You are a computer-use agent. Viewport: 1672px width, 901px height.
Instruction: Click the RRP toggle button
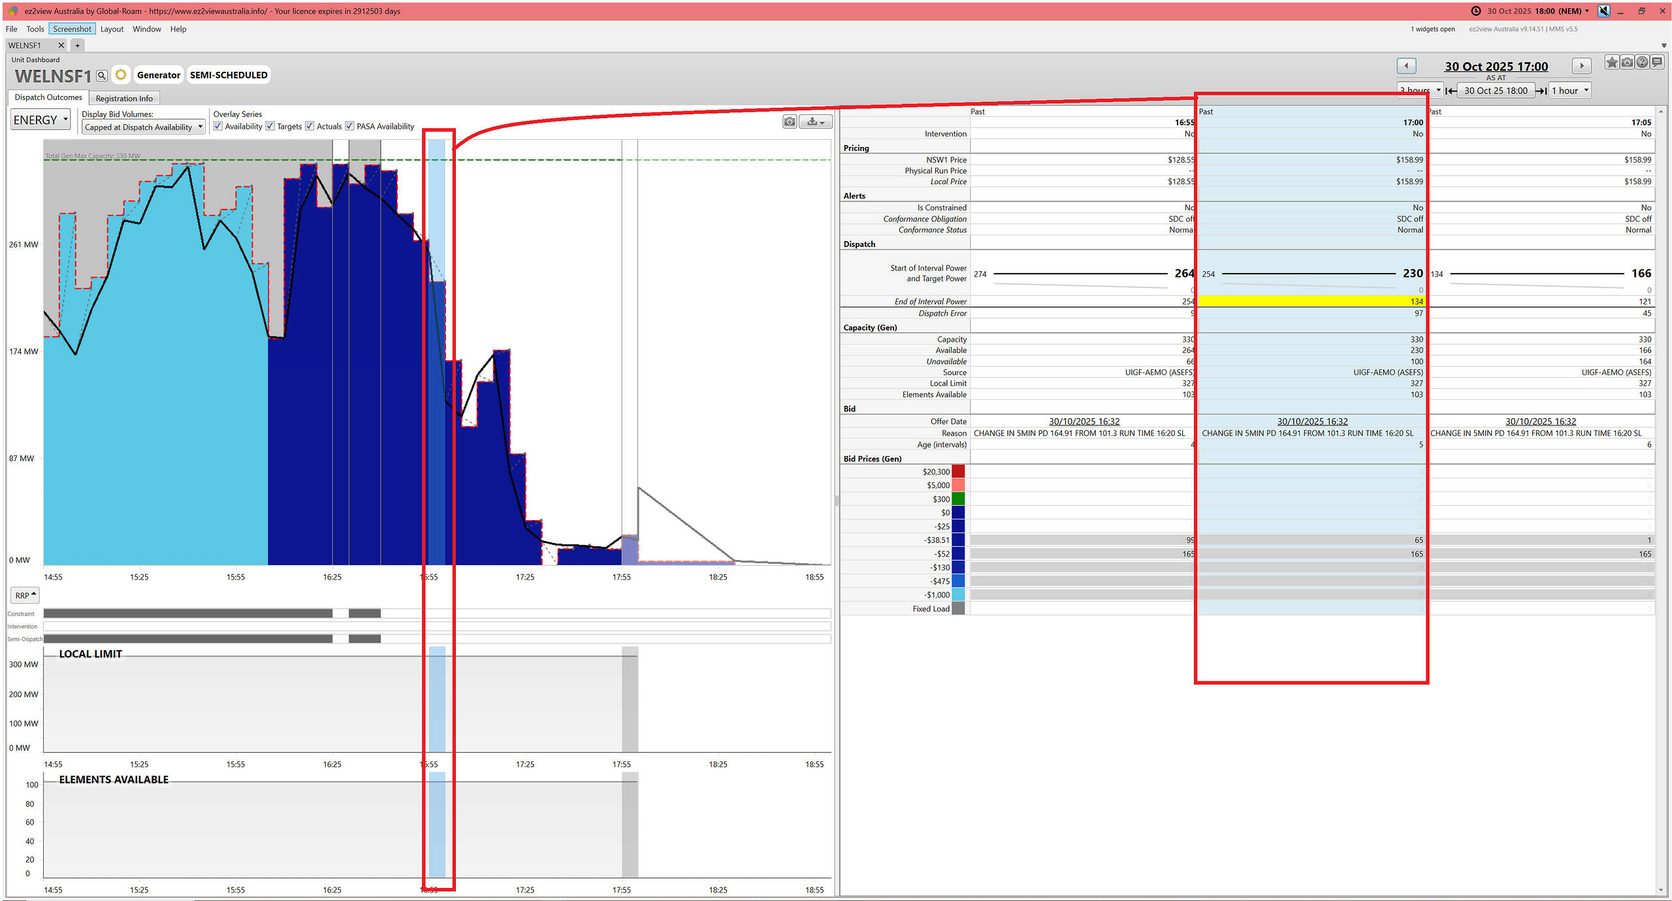25,595
